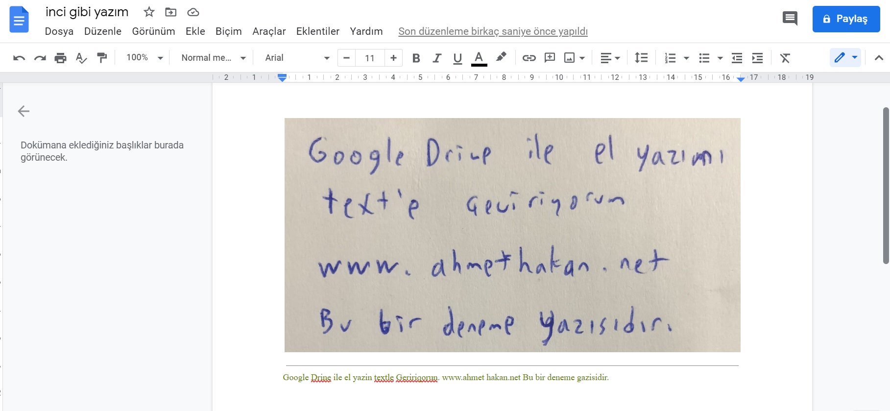Expand bulleted list style arrow
890x411 pixels.
[x=720, y=58]
